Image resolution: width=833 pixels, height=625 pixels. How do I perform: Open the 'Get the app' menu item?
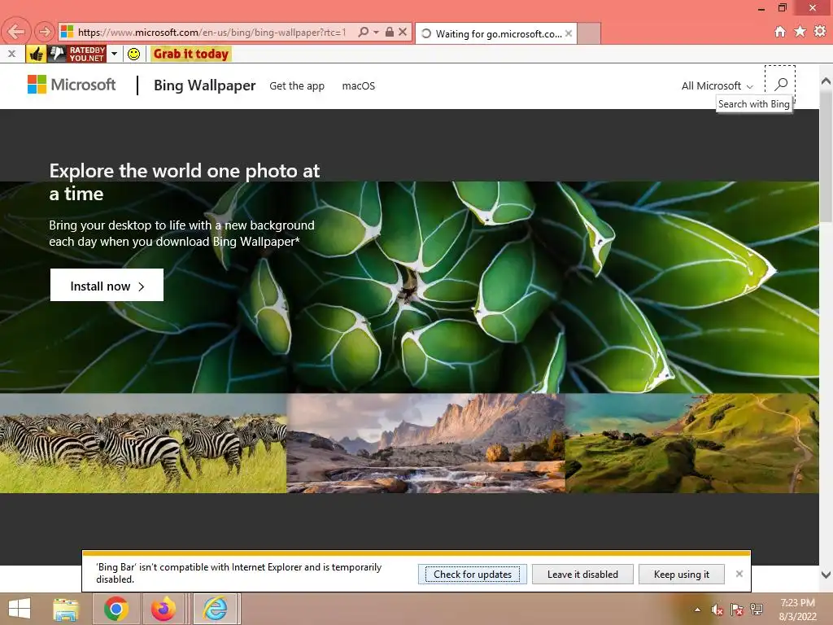click(296, 86)
